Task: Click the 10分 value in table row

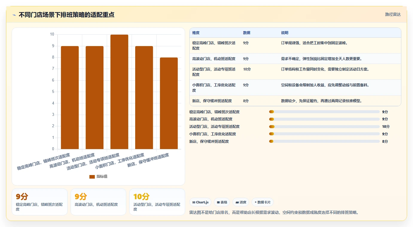Action: click(247, 69)
